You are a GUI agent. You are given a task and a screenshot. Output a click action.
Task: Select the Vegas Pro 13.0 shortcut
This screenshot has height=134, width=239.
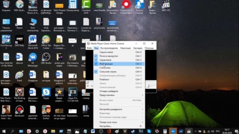click(73, 95)
